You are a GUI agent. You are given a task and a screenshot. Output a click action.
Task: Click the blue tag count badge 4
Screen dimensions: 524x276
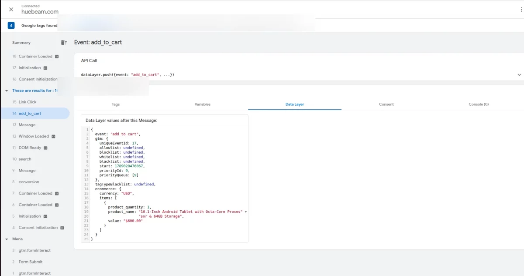(x=11, y=25)
